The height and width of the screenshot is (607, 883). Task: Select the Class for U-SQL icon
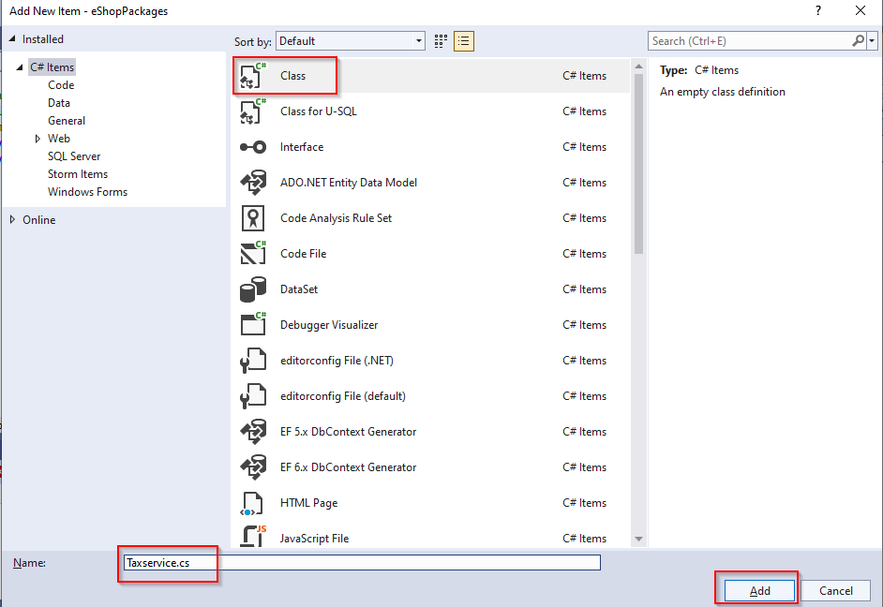click(253, 111)
